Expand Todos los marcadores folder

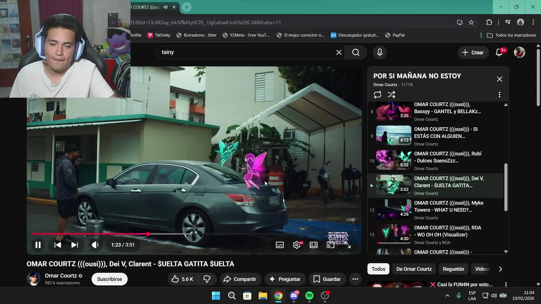click(x=511, y=35)
